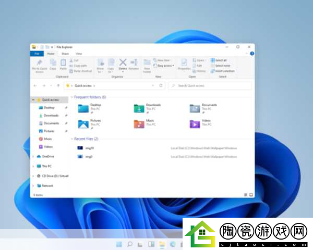This screenshot has width=313, height=250.
Task: Click the Properties ribbon icon
Action: (x=184, y=63)
